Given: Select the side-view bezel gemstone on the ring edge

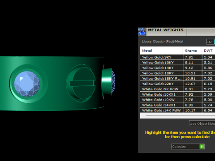Looking at the screenshot, I should click(x=113, y=82).
